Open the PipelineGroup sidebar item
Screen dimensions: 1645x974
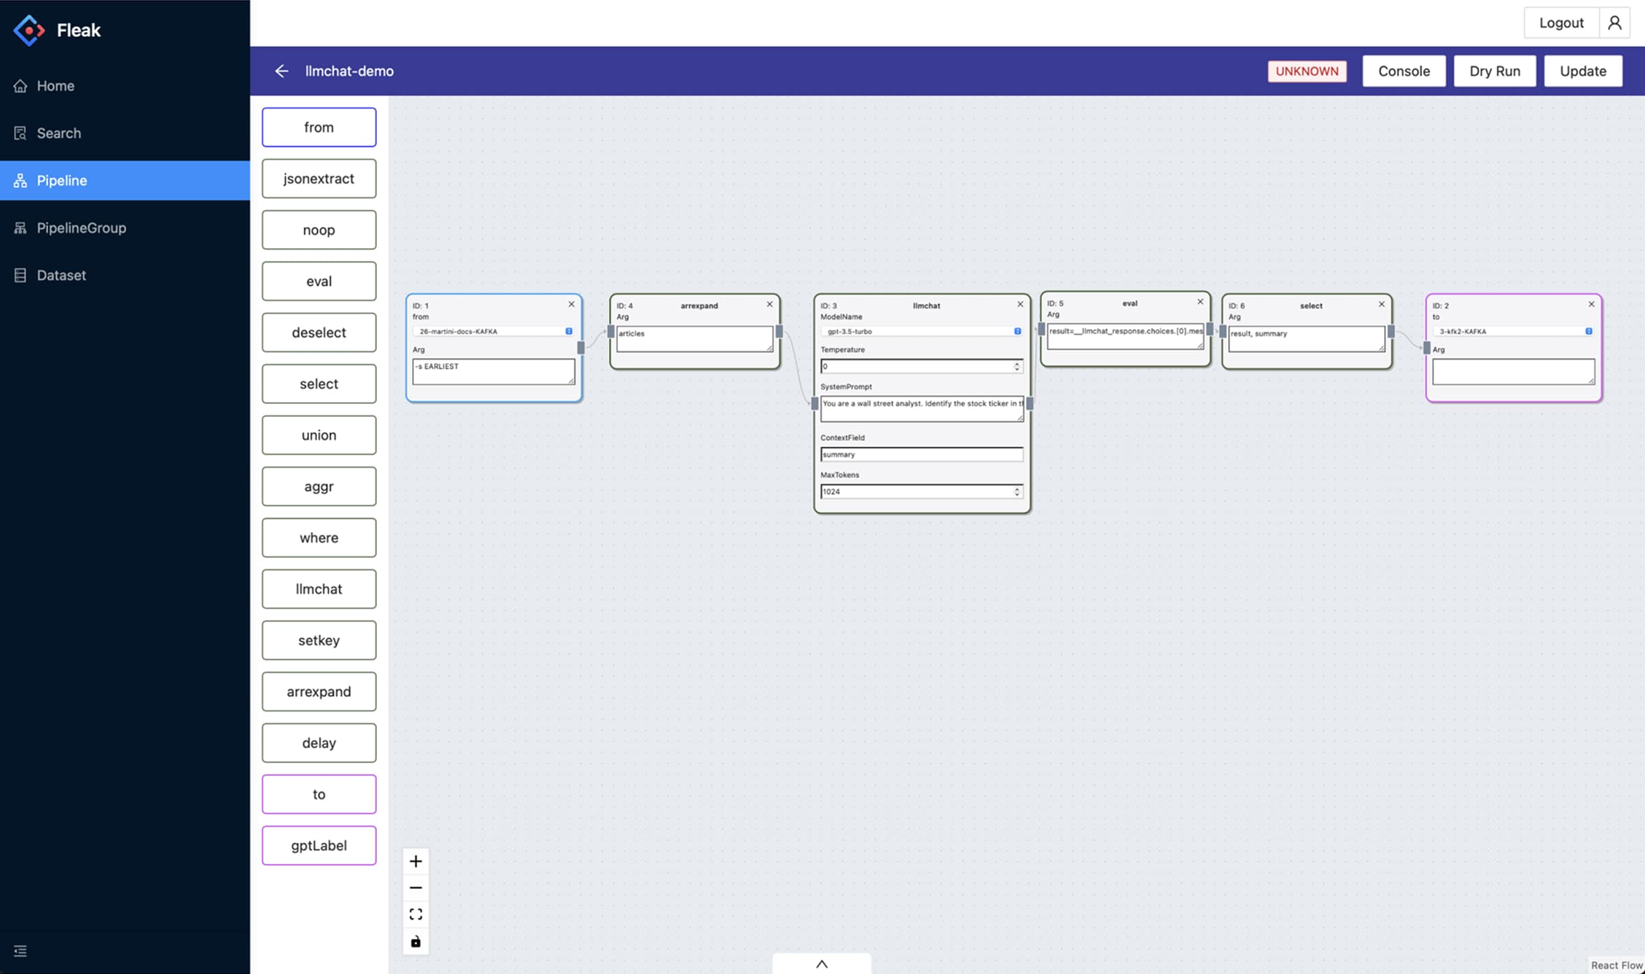[x=81, y=227]
